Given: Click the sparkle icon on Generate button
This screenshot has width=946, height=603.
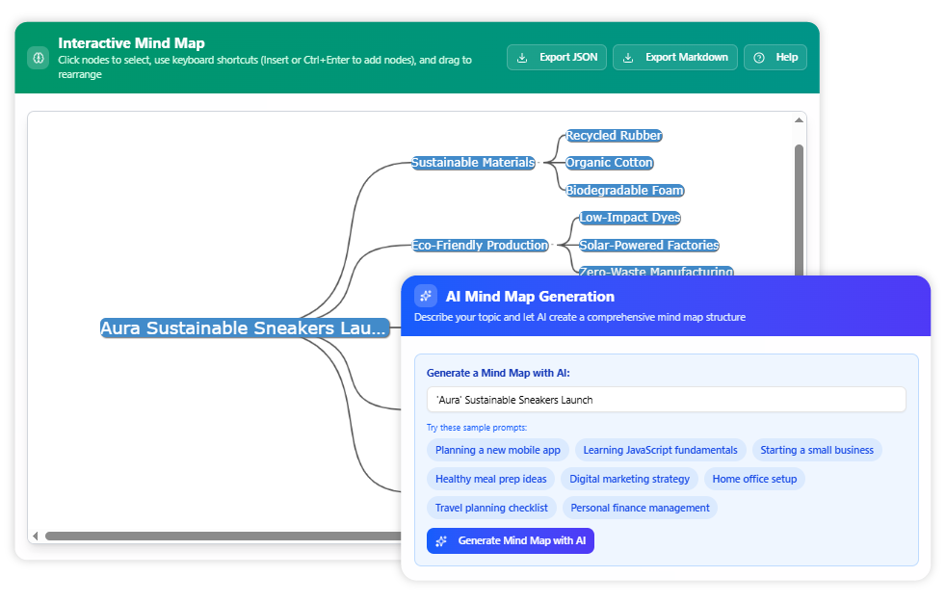Looking at the screenshot, I should point(441,541).
